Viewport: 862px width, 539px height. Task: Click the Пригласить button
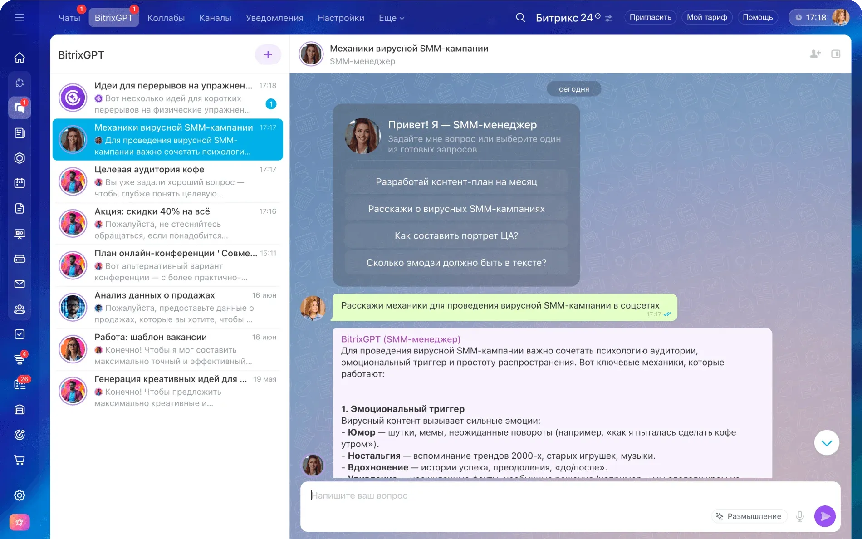pos(650,17)
